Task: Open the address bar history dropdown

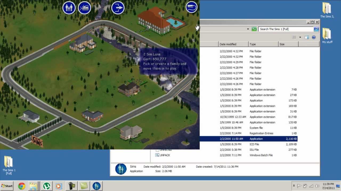Action: pos(248,29)
